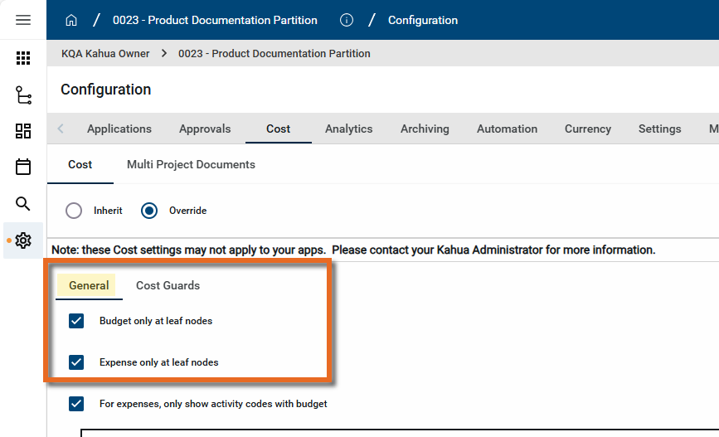Open the dashboard widgets icon
The height and width of the screenshot is (437, 719).
pyautogui.click(x=23, y=131)
